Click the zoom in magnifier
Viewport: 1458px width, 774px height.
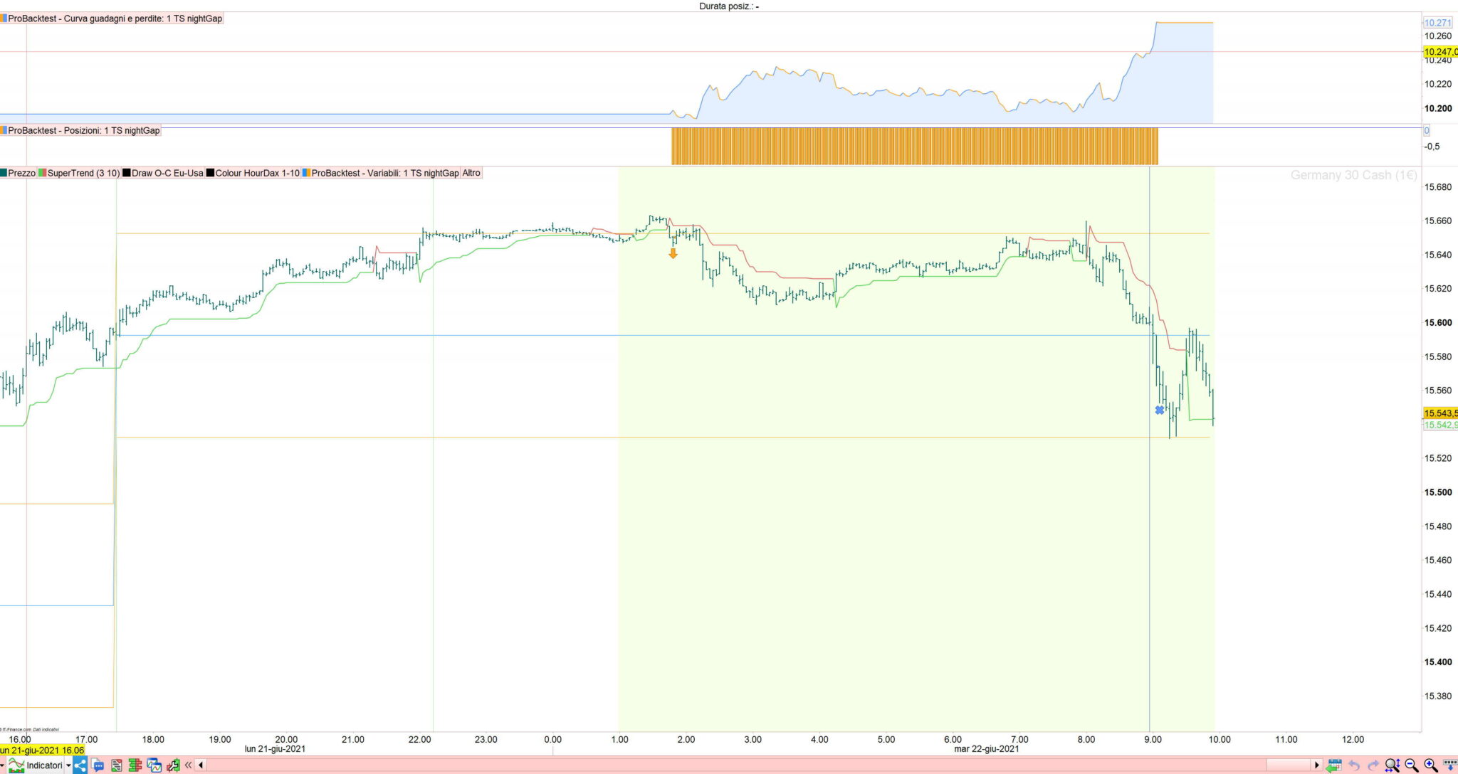click(x=1430, y=765)
